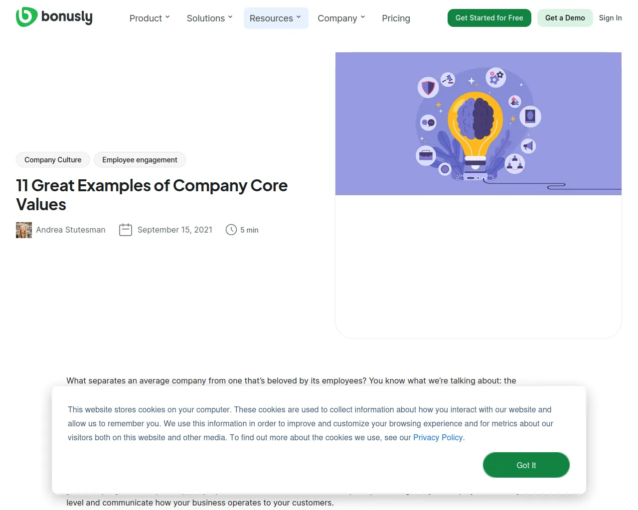638x510 pixels.
Task: Click the chat bubble icon in illustration
Action: [x=428, y=122]
